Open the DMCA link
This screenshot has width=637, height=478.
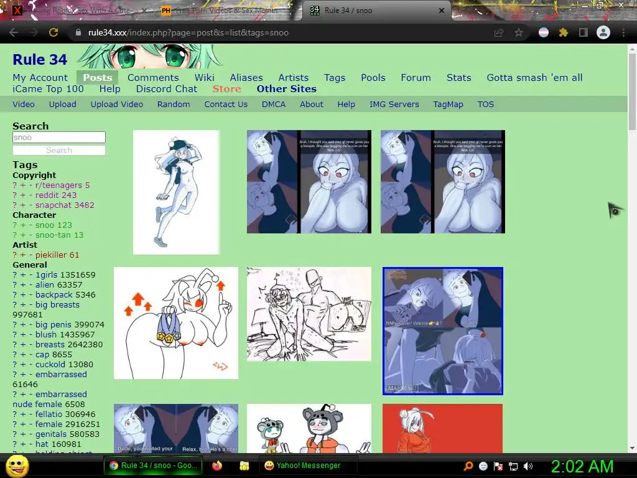pyautogui.click(x=274, y=105)
